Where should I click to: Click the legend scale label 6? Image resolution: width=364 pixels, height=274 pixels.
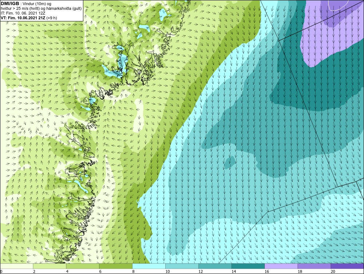click(x=100, y=271)
